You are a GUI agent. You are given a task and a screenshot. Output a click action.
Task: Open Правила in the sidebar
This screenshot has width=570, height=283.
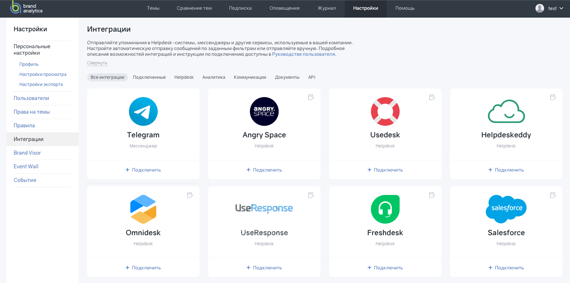(24, 125)
